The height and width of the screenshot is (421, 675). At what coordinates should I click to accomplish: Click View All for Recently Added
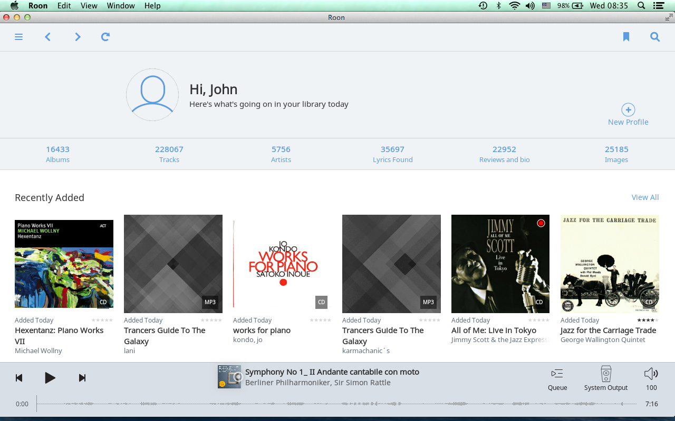click(x=645, y=197)
